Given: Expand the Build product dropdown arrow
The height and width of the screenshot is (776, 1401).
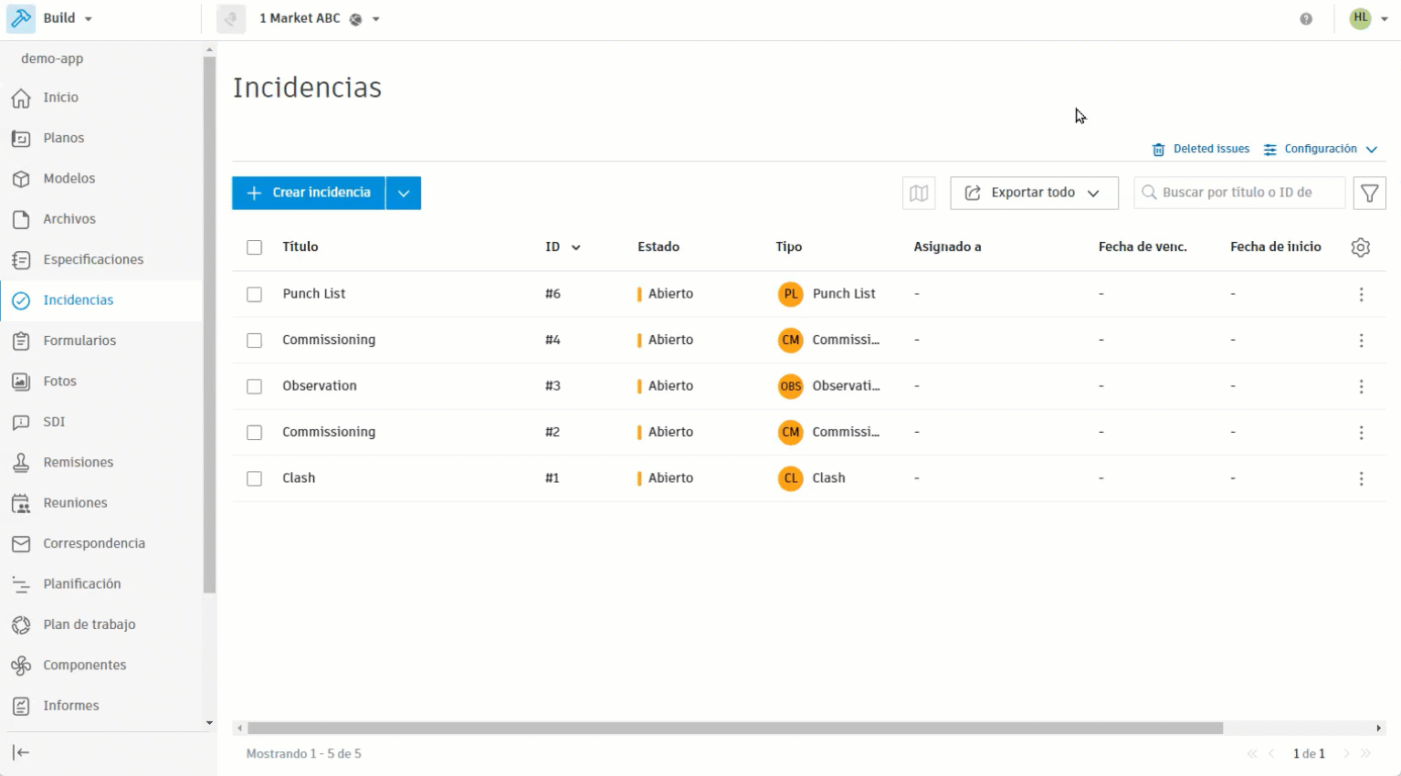Looking at the screenshot, I should coord(89,19).
